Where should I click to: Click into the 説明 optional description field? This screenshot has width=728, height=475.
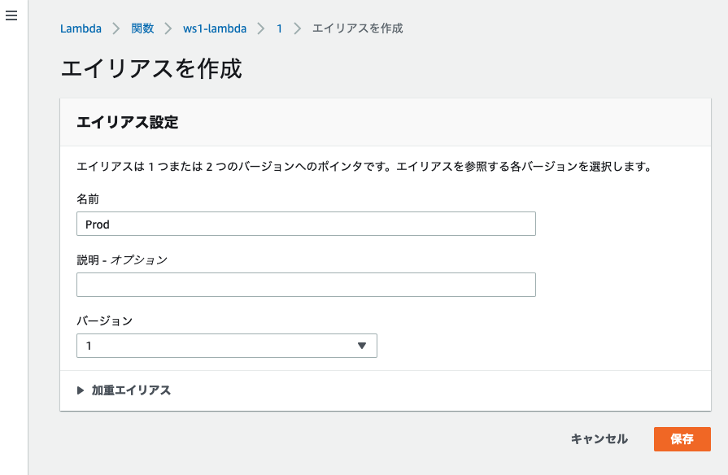[x=306, y=285]
